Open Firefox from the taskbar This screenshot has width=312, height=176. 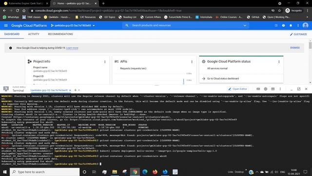(x=155, y=172)
